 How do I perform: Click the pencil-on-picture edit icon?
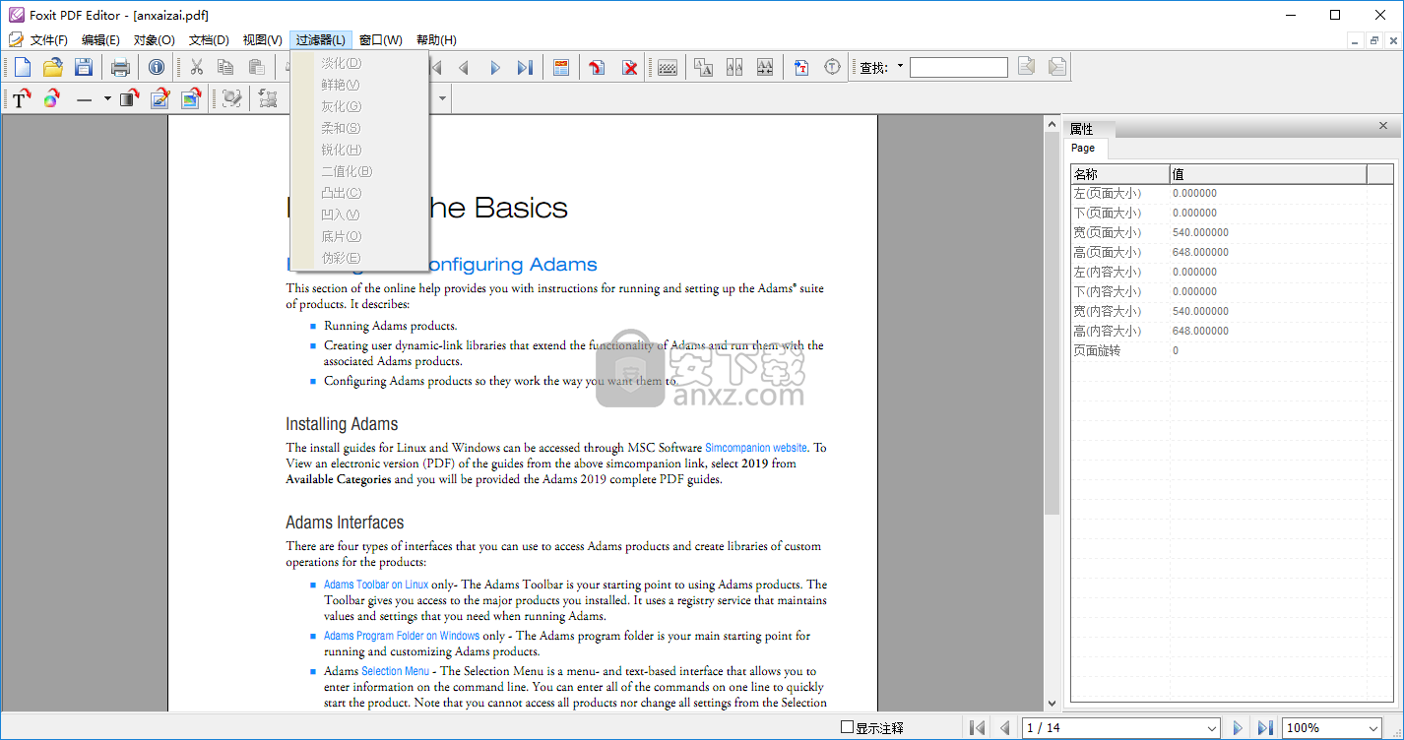[160, 98]
